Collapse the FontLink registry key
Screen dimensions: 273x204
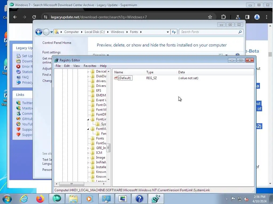pos(88,120)
